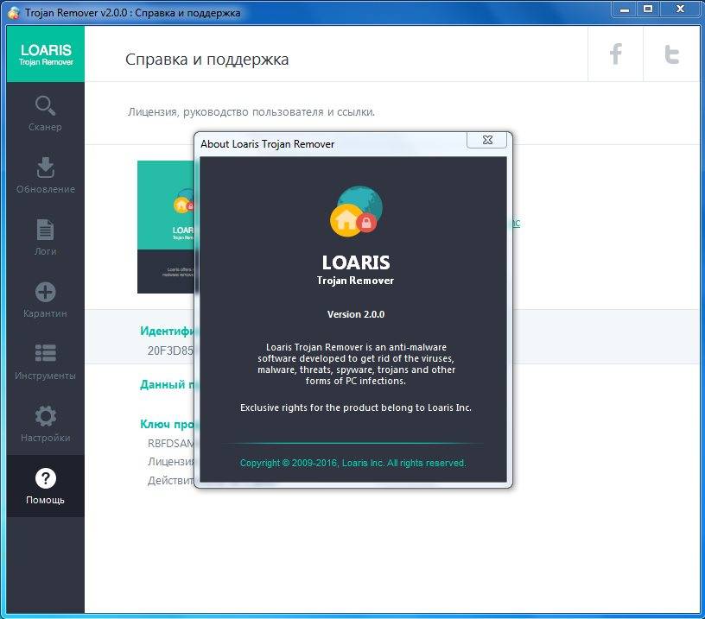Open the Обновление update section

point(45,175)
